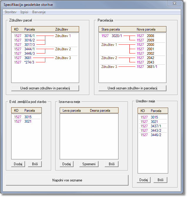Click Uredi seznam button under Združitev parcel

click(x=45, y=88)
